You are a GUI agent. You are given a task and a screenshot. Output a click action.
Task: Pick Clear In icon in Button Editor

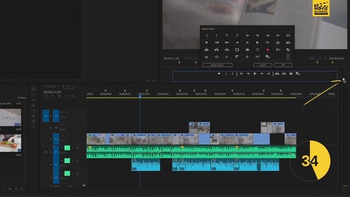pos(227,36)
